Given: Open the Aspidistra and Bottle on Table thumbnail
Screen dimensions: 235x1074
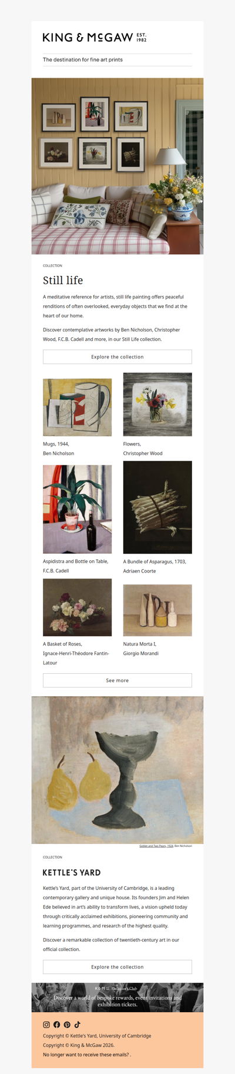Looking at the screenshot, I should click(x=77, y=509).
